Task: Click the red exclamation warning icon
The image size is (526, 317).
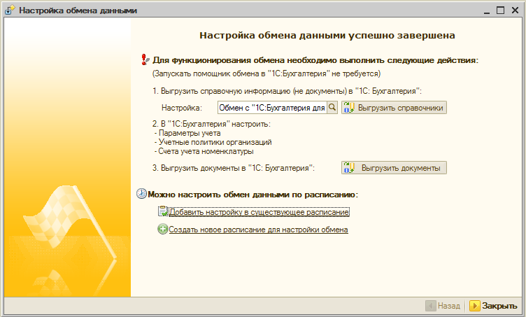Action: tap(145, 60)
